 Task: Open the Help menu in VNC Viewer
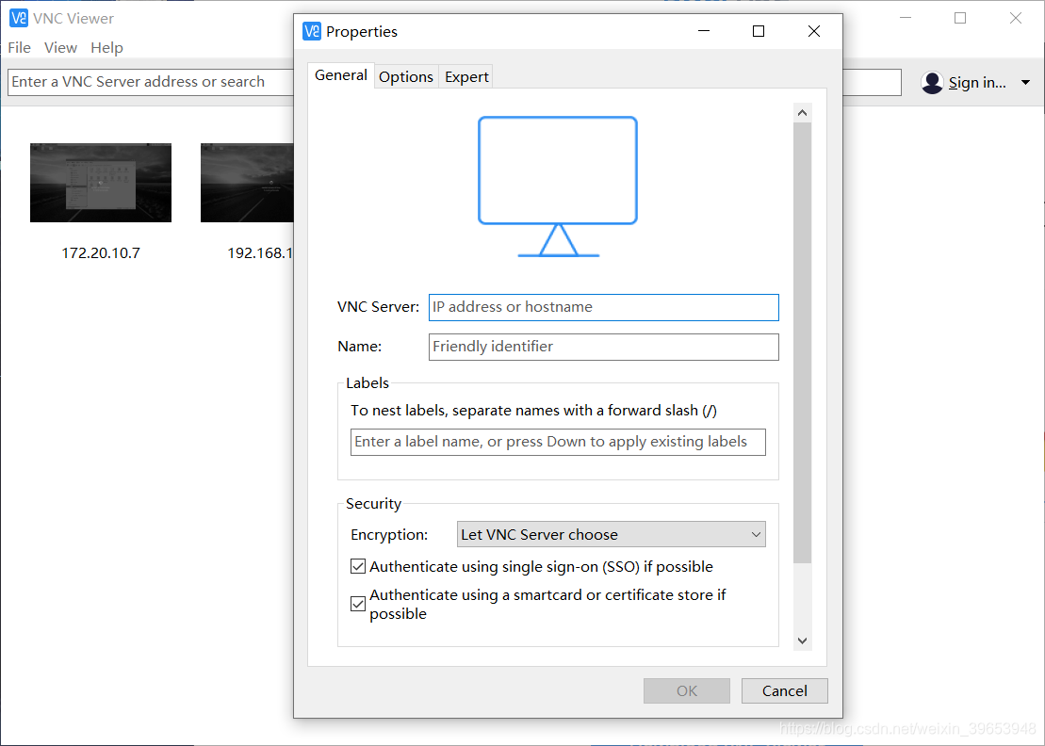pyautogui.click(x=106, y=47)
